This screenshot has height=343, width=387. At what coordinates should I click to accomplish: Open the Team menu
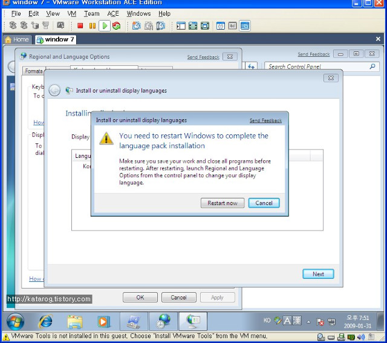(x=91, y=13)
